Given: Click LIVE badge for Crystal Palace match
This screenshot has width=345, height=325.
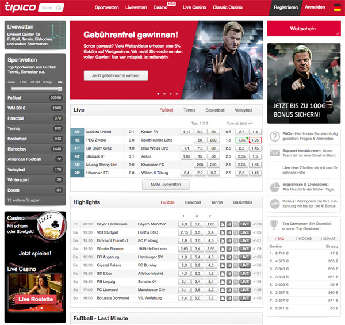Looking at the screenshot, I should [x=245, y=265].
